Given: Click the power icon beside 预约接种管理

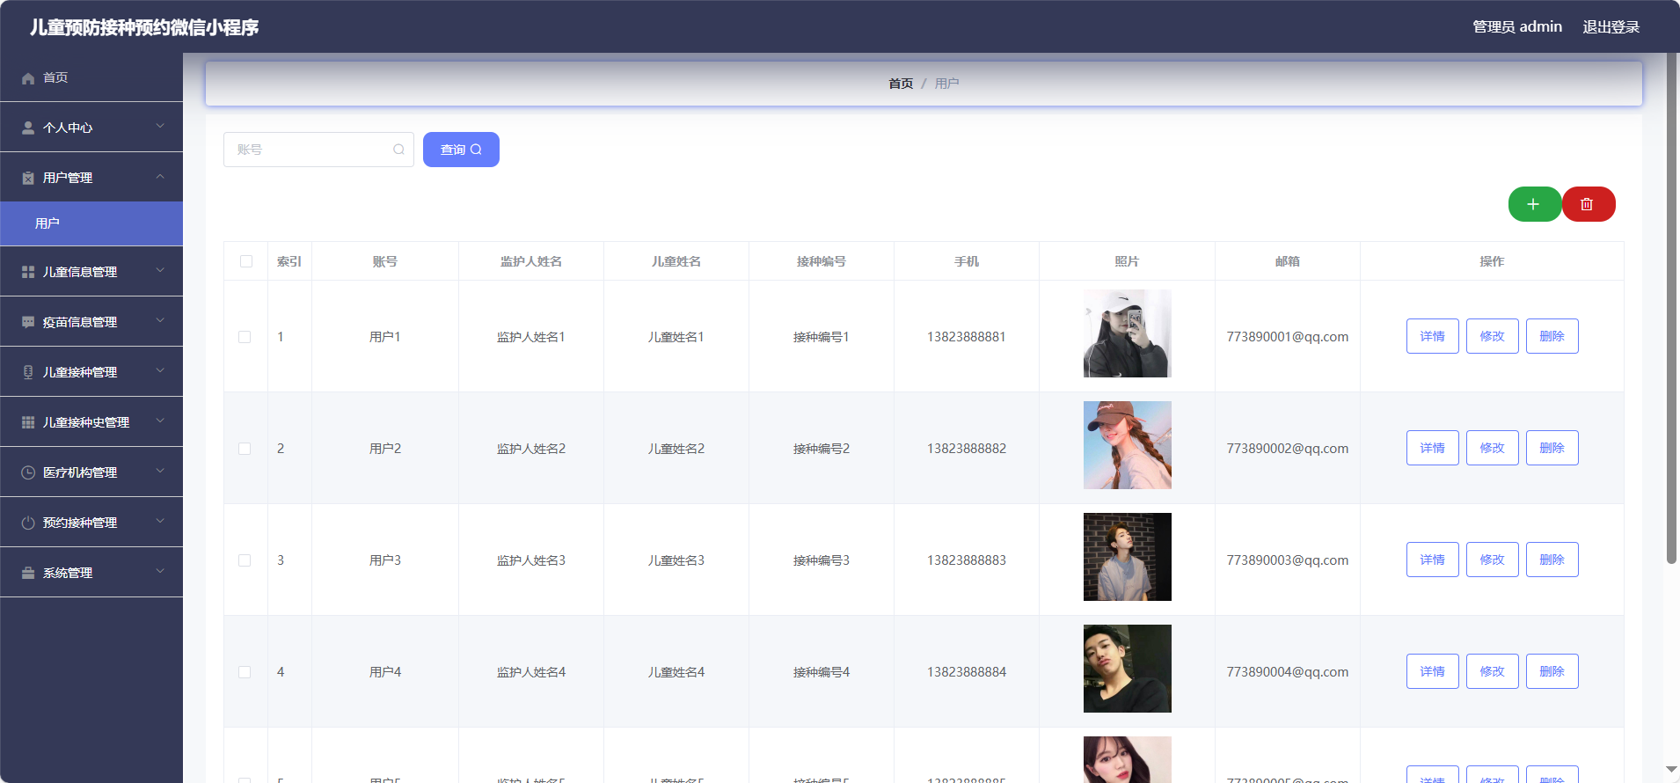Looking at the screenshot, I should click(28, 523).
